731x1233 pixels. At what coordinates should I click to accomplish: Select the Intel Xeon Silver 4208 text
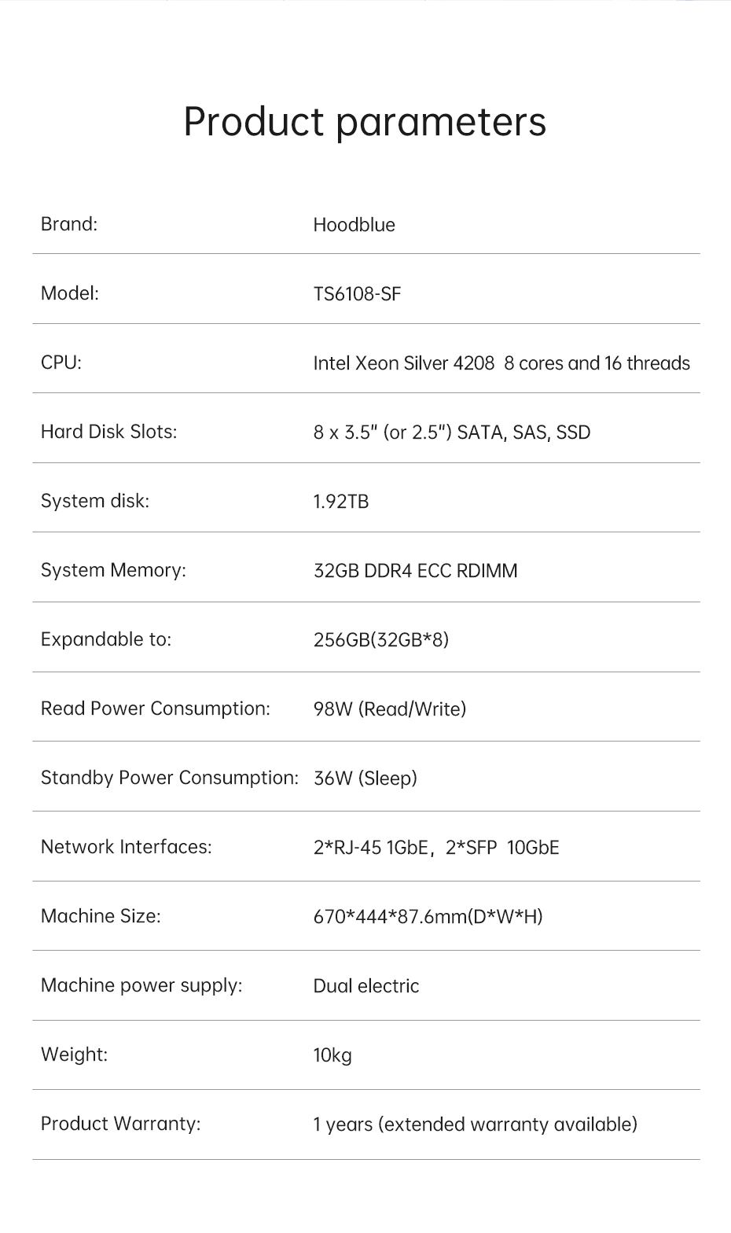point(404,363)
